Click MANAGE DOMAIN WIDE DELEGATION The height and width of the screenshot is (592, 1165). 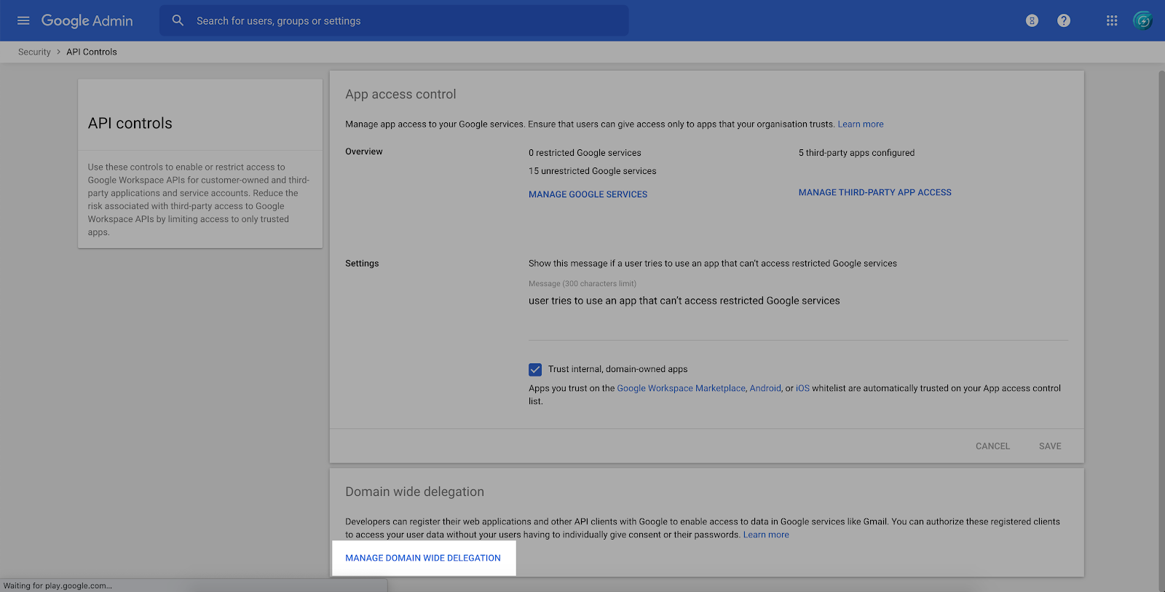coord(423,558)
